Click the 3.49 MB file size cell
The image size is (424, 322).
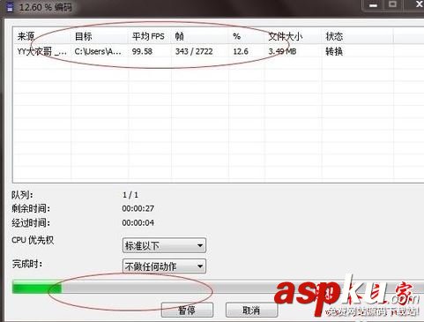(282, 51)
